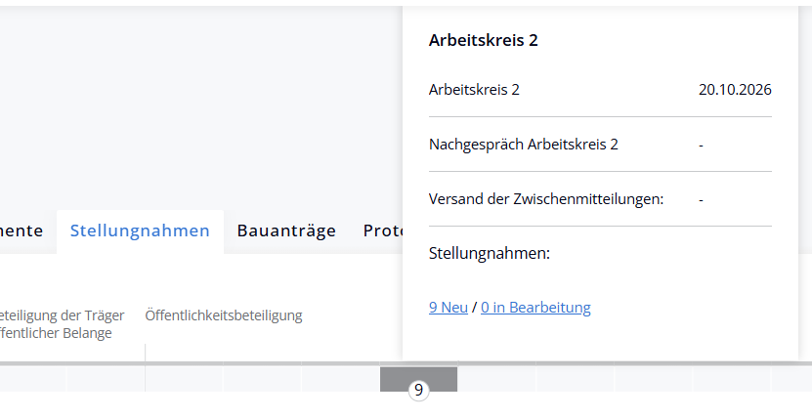Screen dimensions: 812x419
Task: Follow the '9 Neu' link
Action: 448,308
